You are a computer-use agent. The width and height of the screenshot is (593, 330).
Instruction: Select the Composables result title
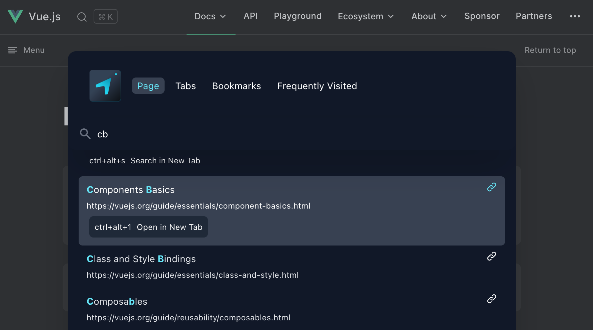117,301
